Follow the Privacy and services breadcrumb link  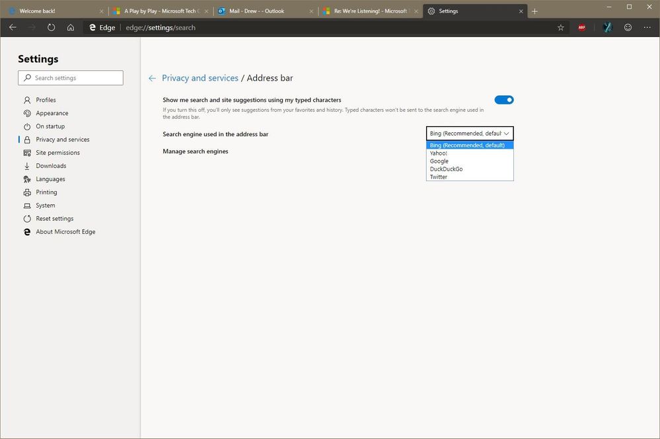200,78
